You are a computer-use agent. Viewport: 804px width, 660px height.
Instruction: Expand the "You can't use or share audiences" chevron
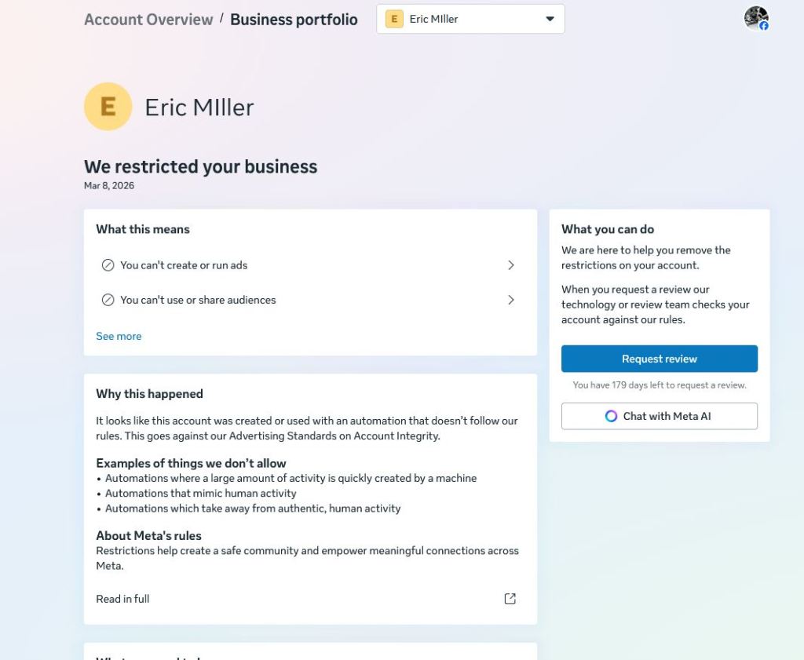(x=511, y=300)
